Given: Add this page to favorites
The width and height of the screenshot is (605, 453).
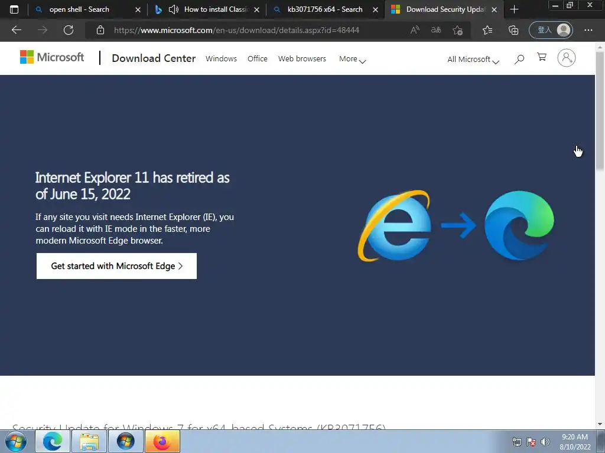Looking at the screenshot, I should pyautogui.click(x=458, y=30).
